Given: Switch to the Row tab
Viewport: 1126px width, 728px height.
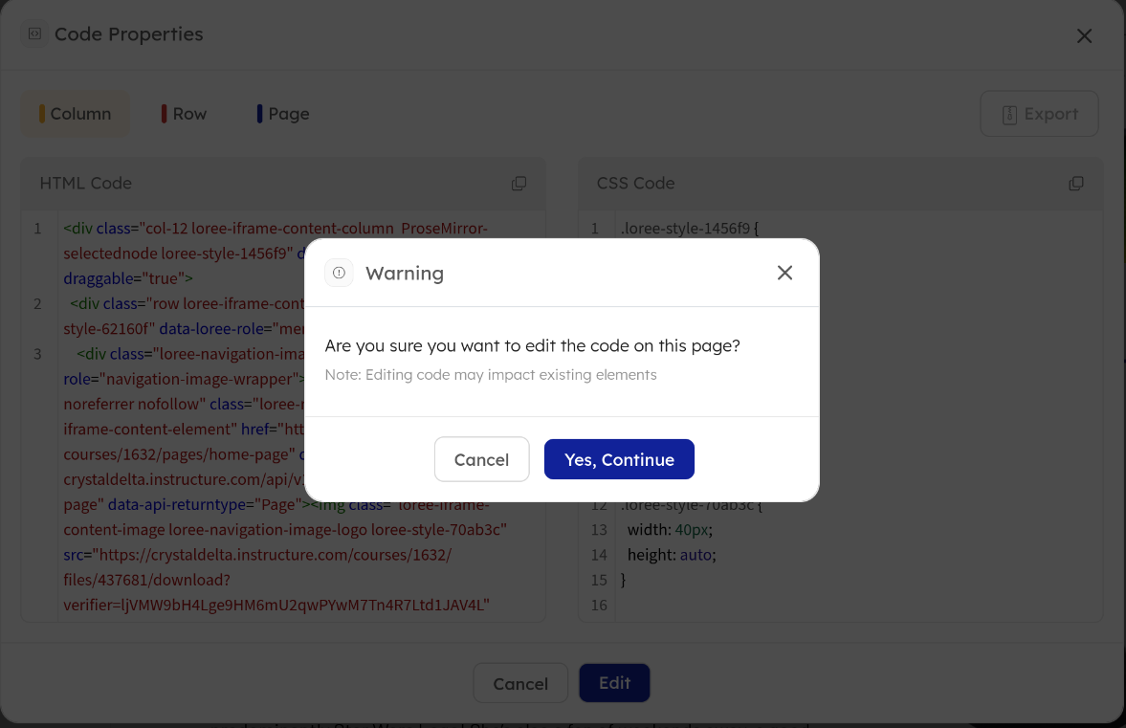Looking at the screenshot, I should (x=188, y=114).
